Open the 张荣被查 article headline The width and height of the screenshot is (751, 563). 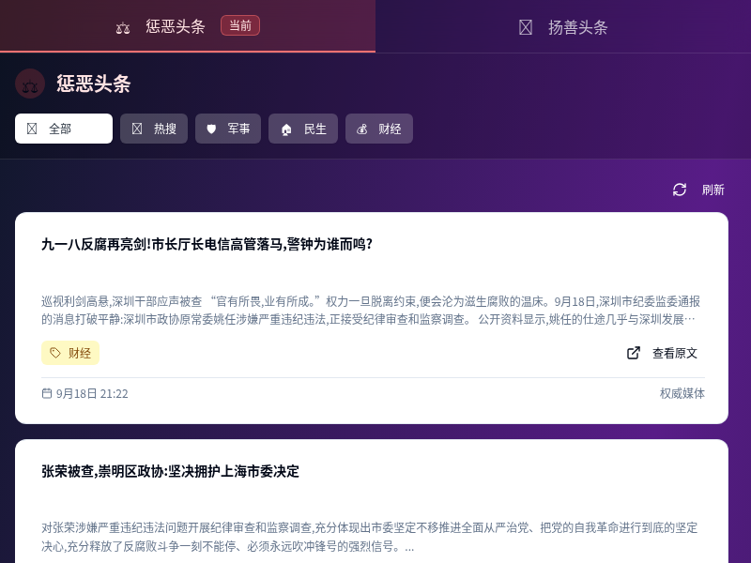(x=170, y=471)
